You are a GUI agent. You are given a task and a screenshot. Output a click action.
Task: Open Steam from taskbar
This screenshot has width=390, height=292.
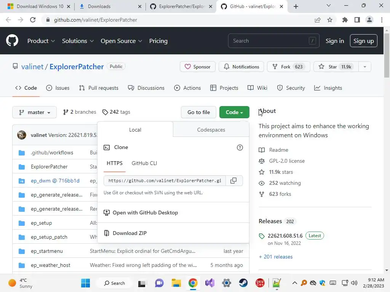pos(243,283)
